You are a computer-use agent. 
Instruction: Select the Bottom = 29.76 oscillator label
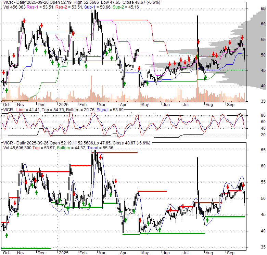80,110
